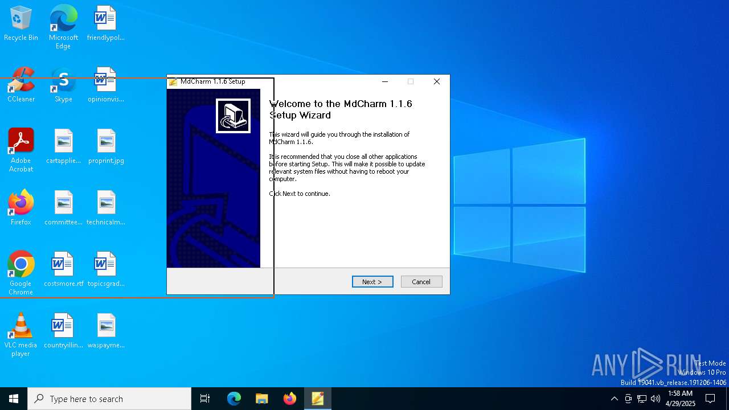Open the notification center icon
The image size is (729, 410).
(710, 399)
